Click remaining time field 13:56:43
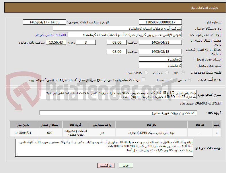Screen dimensions: 226x173 click(56, 42)
